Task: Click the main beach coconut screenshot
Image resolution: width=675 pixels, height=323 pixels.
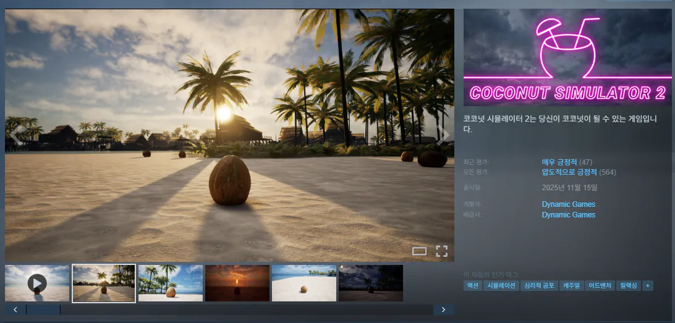Action: tap(229, 135)
